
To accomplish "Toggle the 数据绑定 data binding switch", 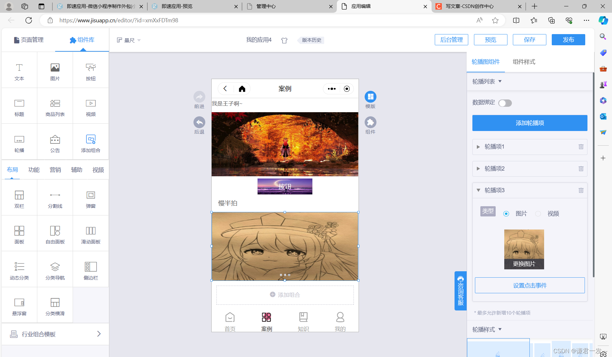I will coord(505,103).
